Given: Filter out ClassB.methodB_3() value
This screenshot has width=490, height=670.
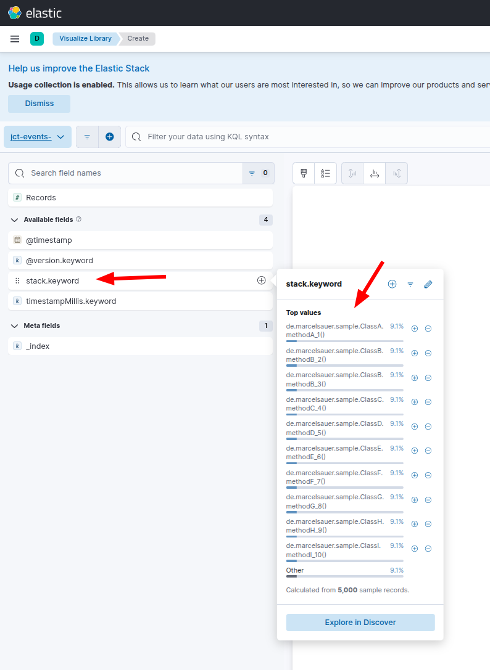Looking at the screenshot, I should click(x=428, y=378).
